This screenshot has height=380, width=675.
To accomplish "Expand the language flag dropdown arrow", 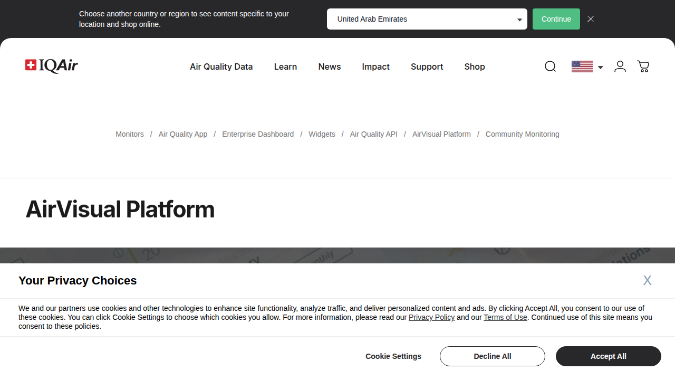I will pyautogui.click(x=600, y=67).
